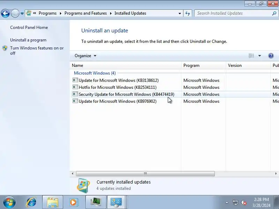Click the Show desktop strip
Image resolution: width=279 pixels, height=209 pixels.
click(x=277, y=202)
